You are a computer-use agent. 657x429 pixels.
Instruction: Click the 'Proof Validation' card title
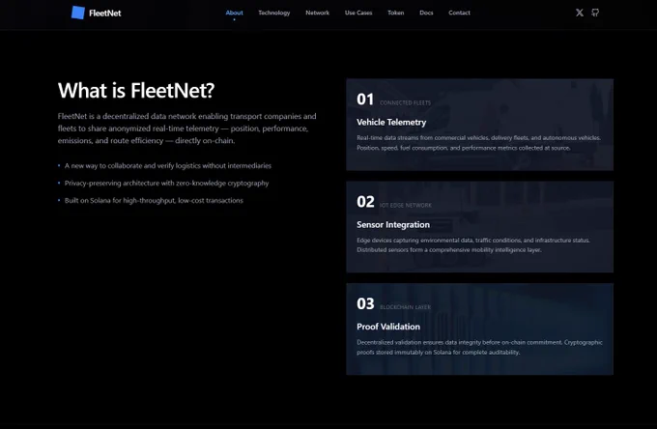point(388,327)
